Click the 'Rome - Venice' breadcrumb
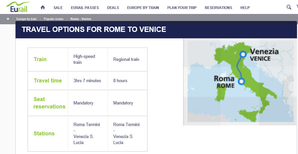The width and height of the screenshot is (298, 154). pyautogui.click(x=81, y=19)
